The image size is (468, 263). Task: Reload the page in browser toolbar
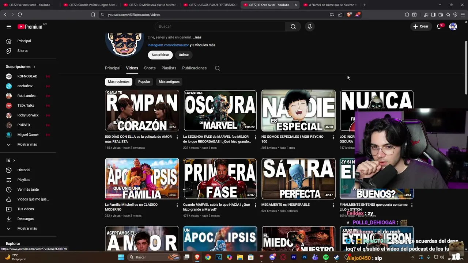pyautogui.click(x=20, y=15)
